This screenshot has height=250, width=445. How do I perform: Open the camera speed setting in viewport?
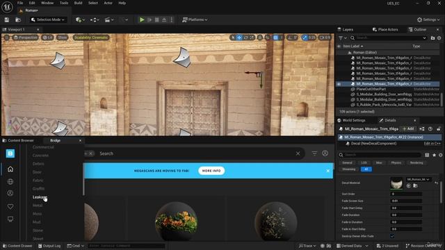point(325,37)
